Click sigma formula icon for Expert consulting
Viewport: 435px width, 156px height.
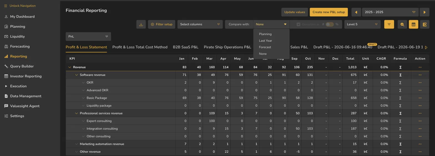(400, 121)
